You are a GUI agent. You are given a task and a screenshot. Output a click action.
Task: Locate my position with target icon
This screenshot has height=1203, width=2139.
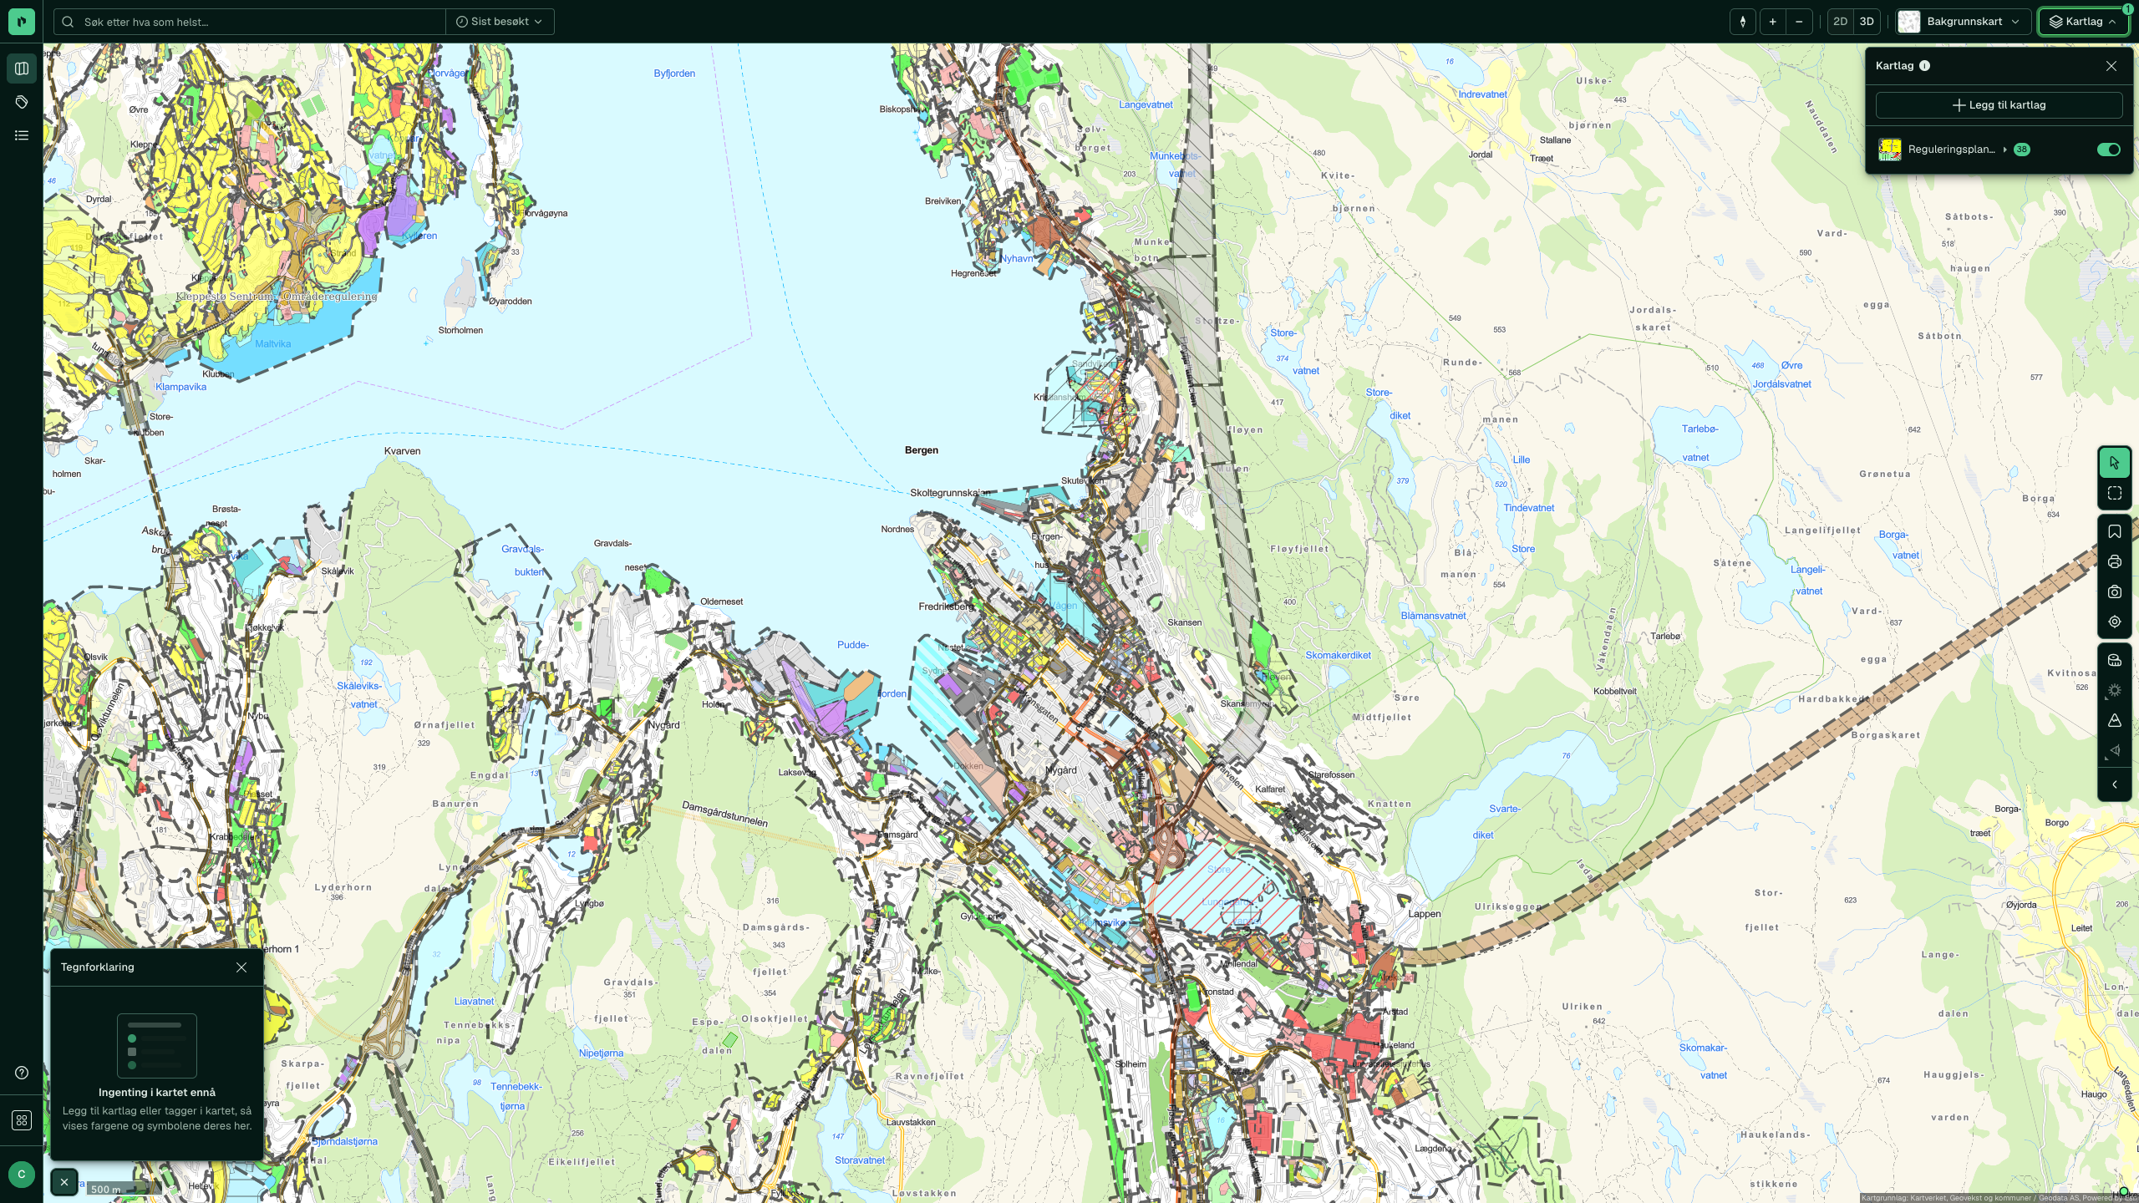pyautogui.click(x=2115, y=622)
